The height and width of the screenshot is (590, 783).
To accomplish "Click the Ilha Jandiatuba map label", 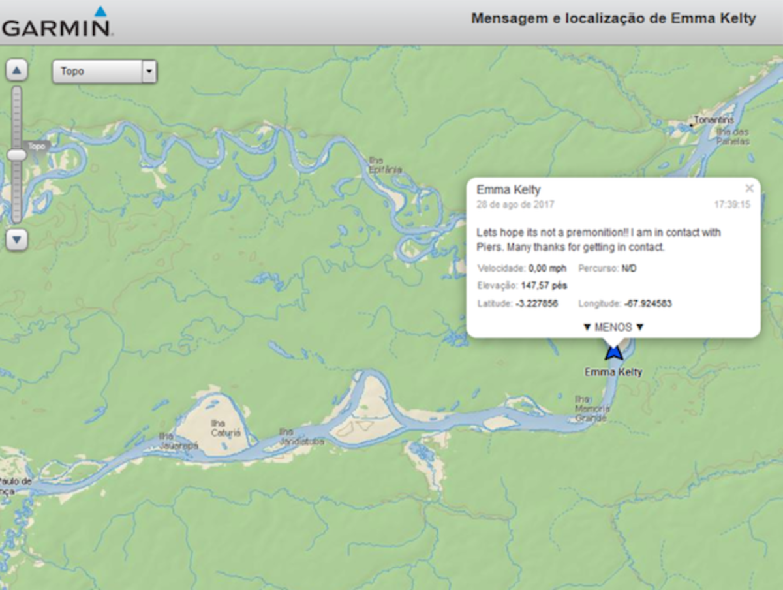I will pyautogui.click(x=301, y=437).
